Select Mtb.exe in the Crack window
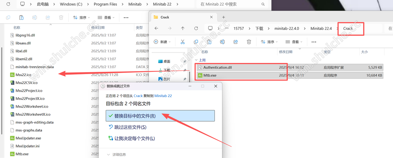393x158 pixels. (x=290, y=75)
